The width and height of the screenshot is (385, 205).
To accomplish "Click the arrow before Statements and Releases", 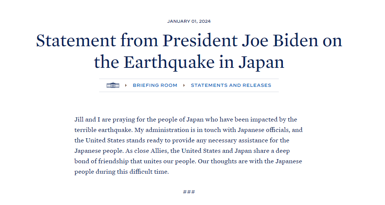I will pyautogui.click(x=184, y=85).
